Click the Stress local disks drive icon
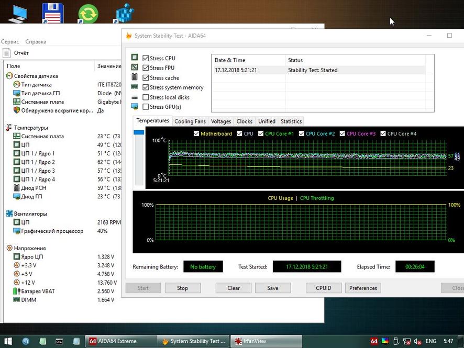464x348 pixels. (135, 97)
